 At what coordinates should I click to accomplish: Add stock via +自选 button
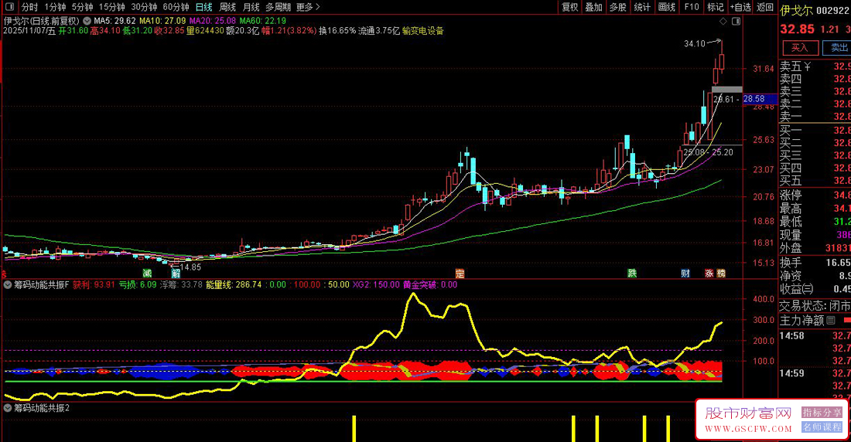740,7
